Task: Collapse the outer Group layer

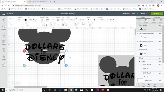Action: pyautogui.click(x=138, y=58)
